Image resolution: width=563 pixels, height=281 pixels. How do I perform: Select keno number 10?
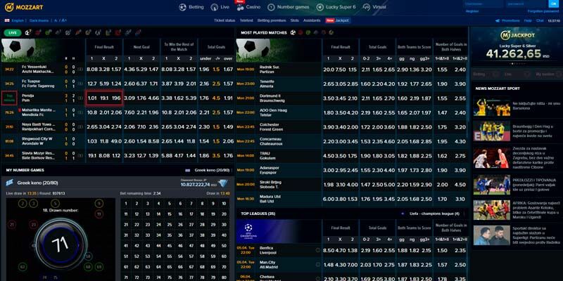[x=224, y=204]
